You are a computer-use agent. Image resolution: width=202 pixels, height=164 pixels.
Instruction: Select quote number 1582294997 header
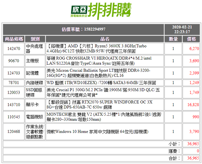point(84,29)
